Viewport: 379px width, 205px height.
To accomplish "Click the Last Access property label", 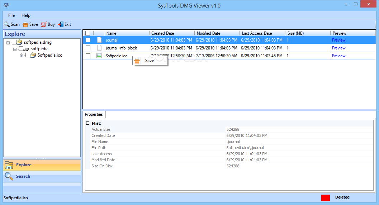I will pos(101,154).
